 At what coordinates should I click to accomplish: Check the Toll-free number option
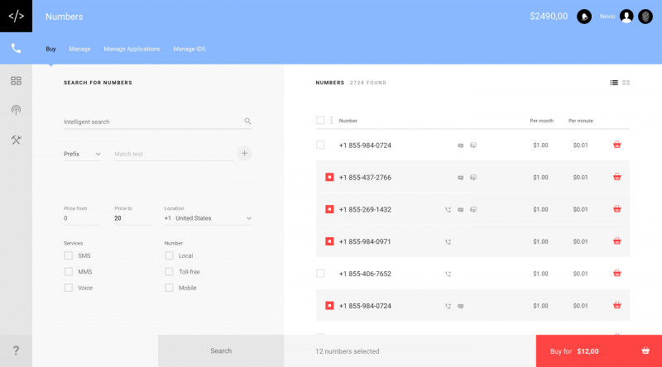pyautogui.click(x=169, y=272)
